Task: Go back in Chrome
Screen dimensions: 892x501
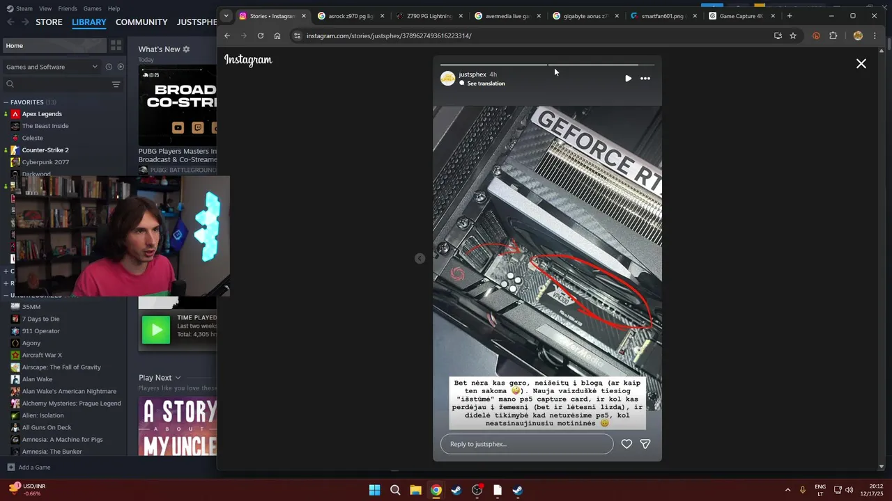Action: coord(227,35)
